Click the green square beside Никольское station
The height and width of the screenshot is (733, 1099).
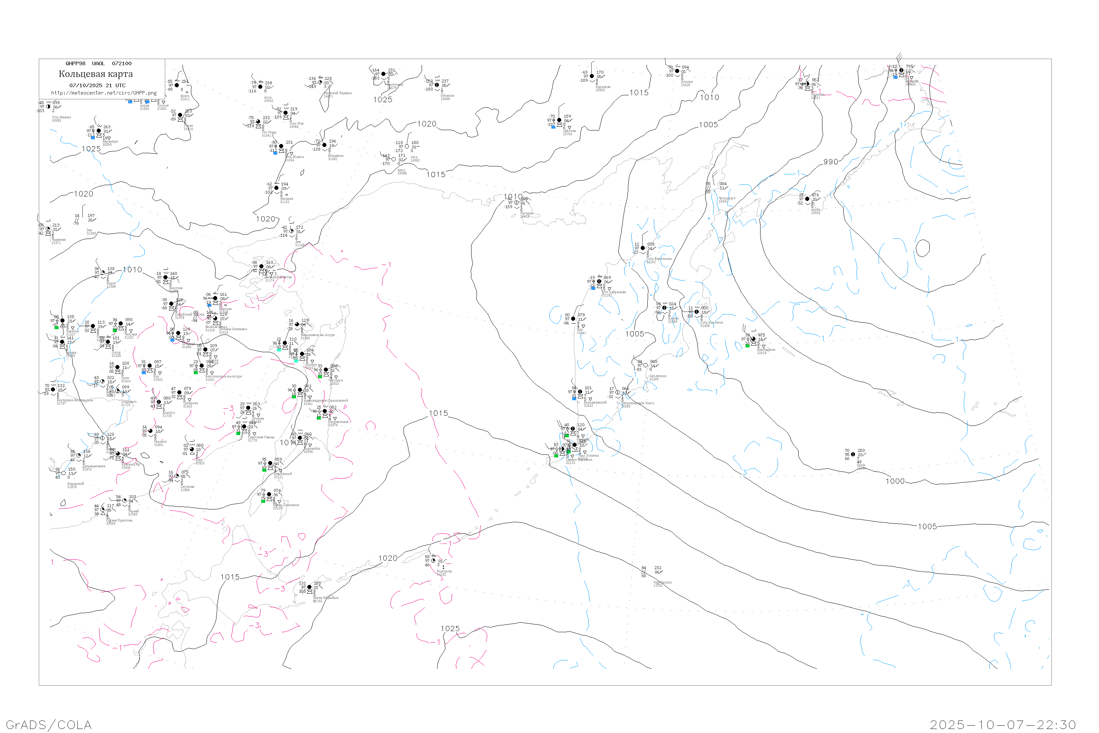pyautogui.click(x=747, y=346)
